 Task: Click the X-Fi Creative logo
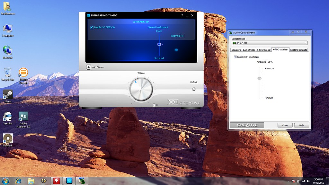(x=184, y=102)
